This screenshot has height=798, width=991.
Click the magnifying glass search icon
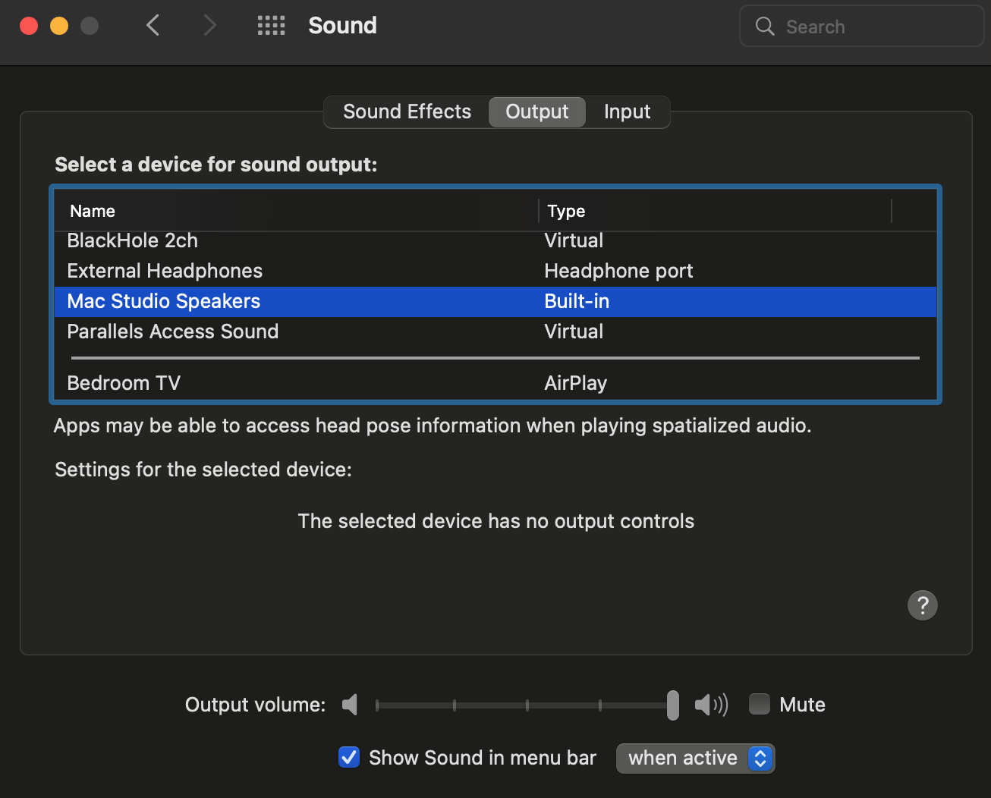point(765,27)
